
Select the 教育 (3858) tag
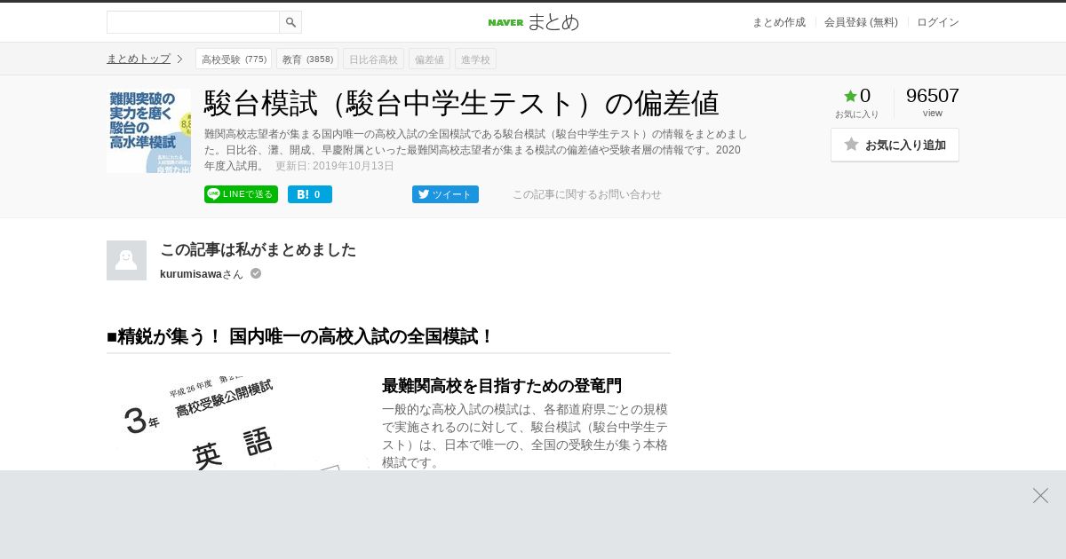(x=307, y=59)
